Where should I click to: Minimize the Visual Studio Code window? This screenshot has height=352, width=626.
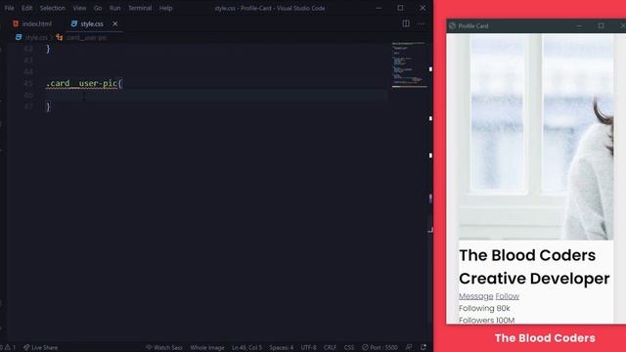pos(379,8)
